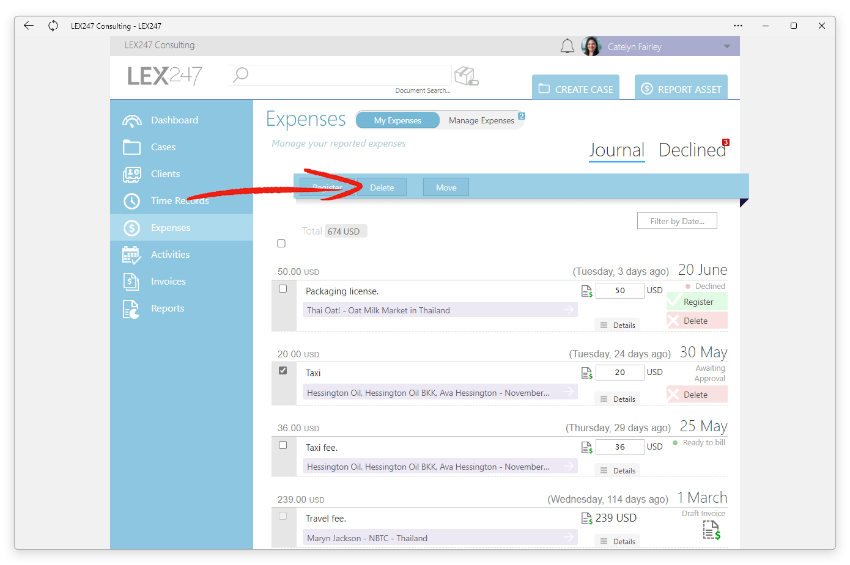Screen dimensions: 850x565
Task: Click the CREATE CASE button
Action: [x=575, y=87]
